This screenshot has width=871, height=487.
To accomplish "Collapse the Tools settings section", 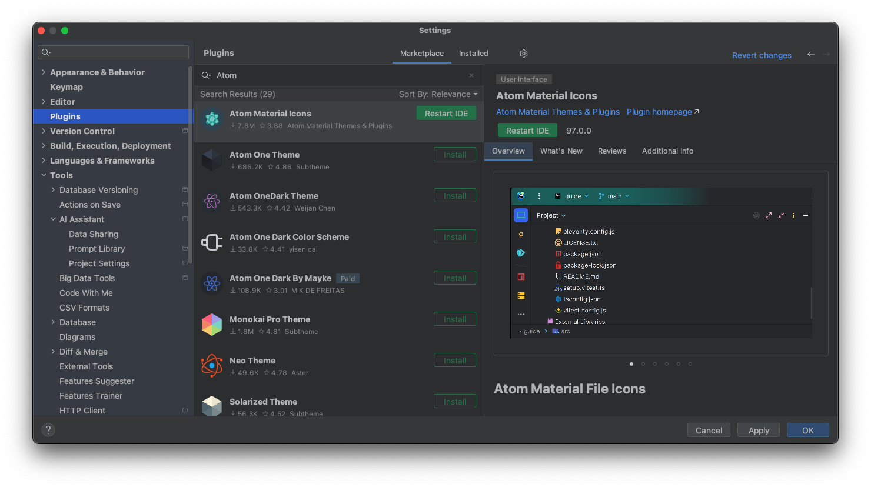I will 44,175.
